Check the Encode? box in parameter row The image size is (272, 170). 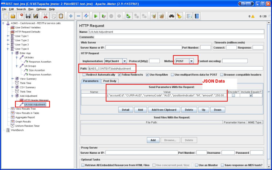233,96
